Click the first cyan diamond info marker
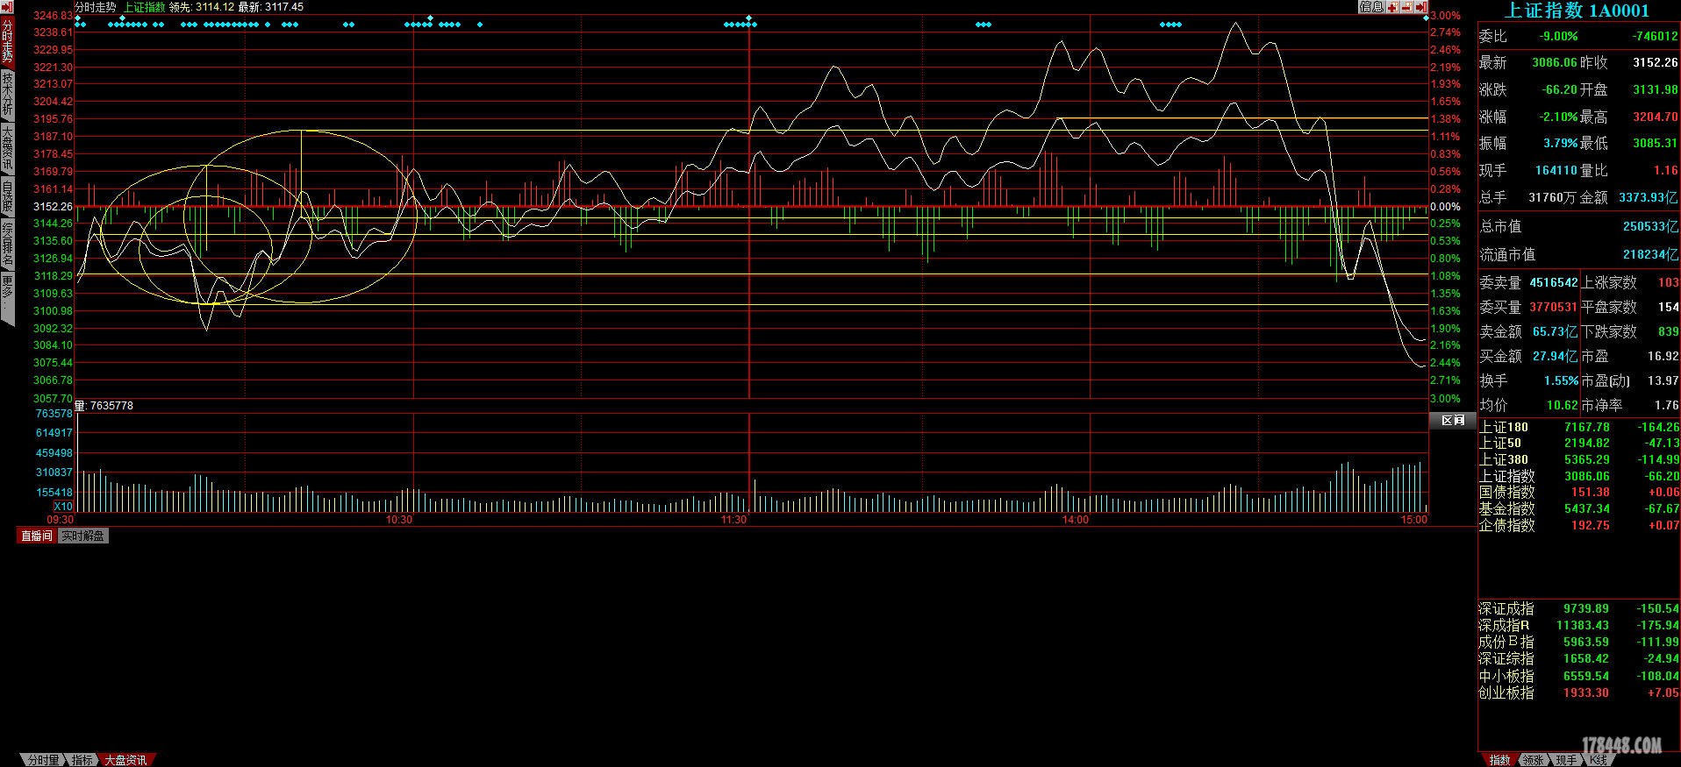1681x767 pixels. (78, 25)
